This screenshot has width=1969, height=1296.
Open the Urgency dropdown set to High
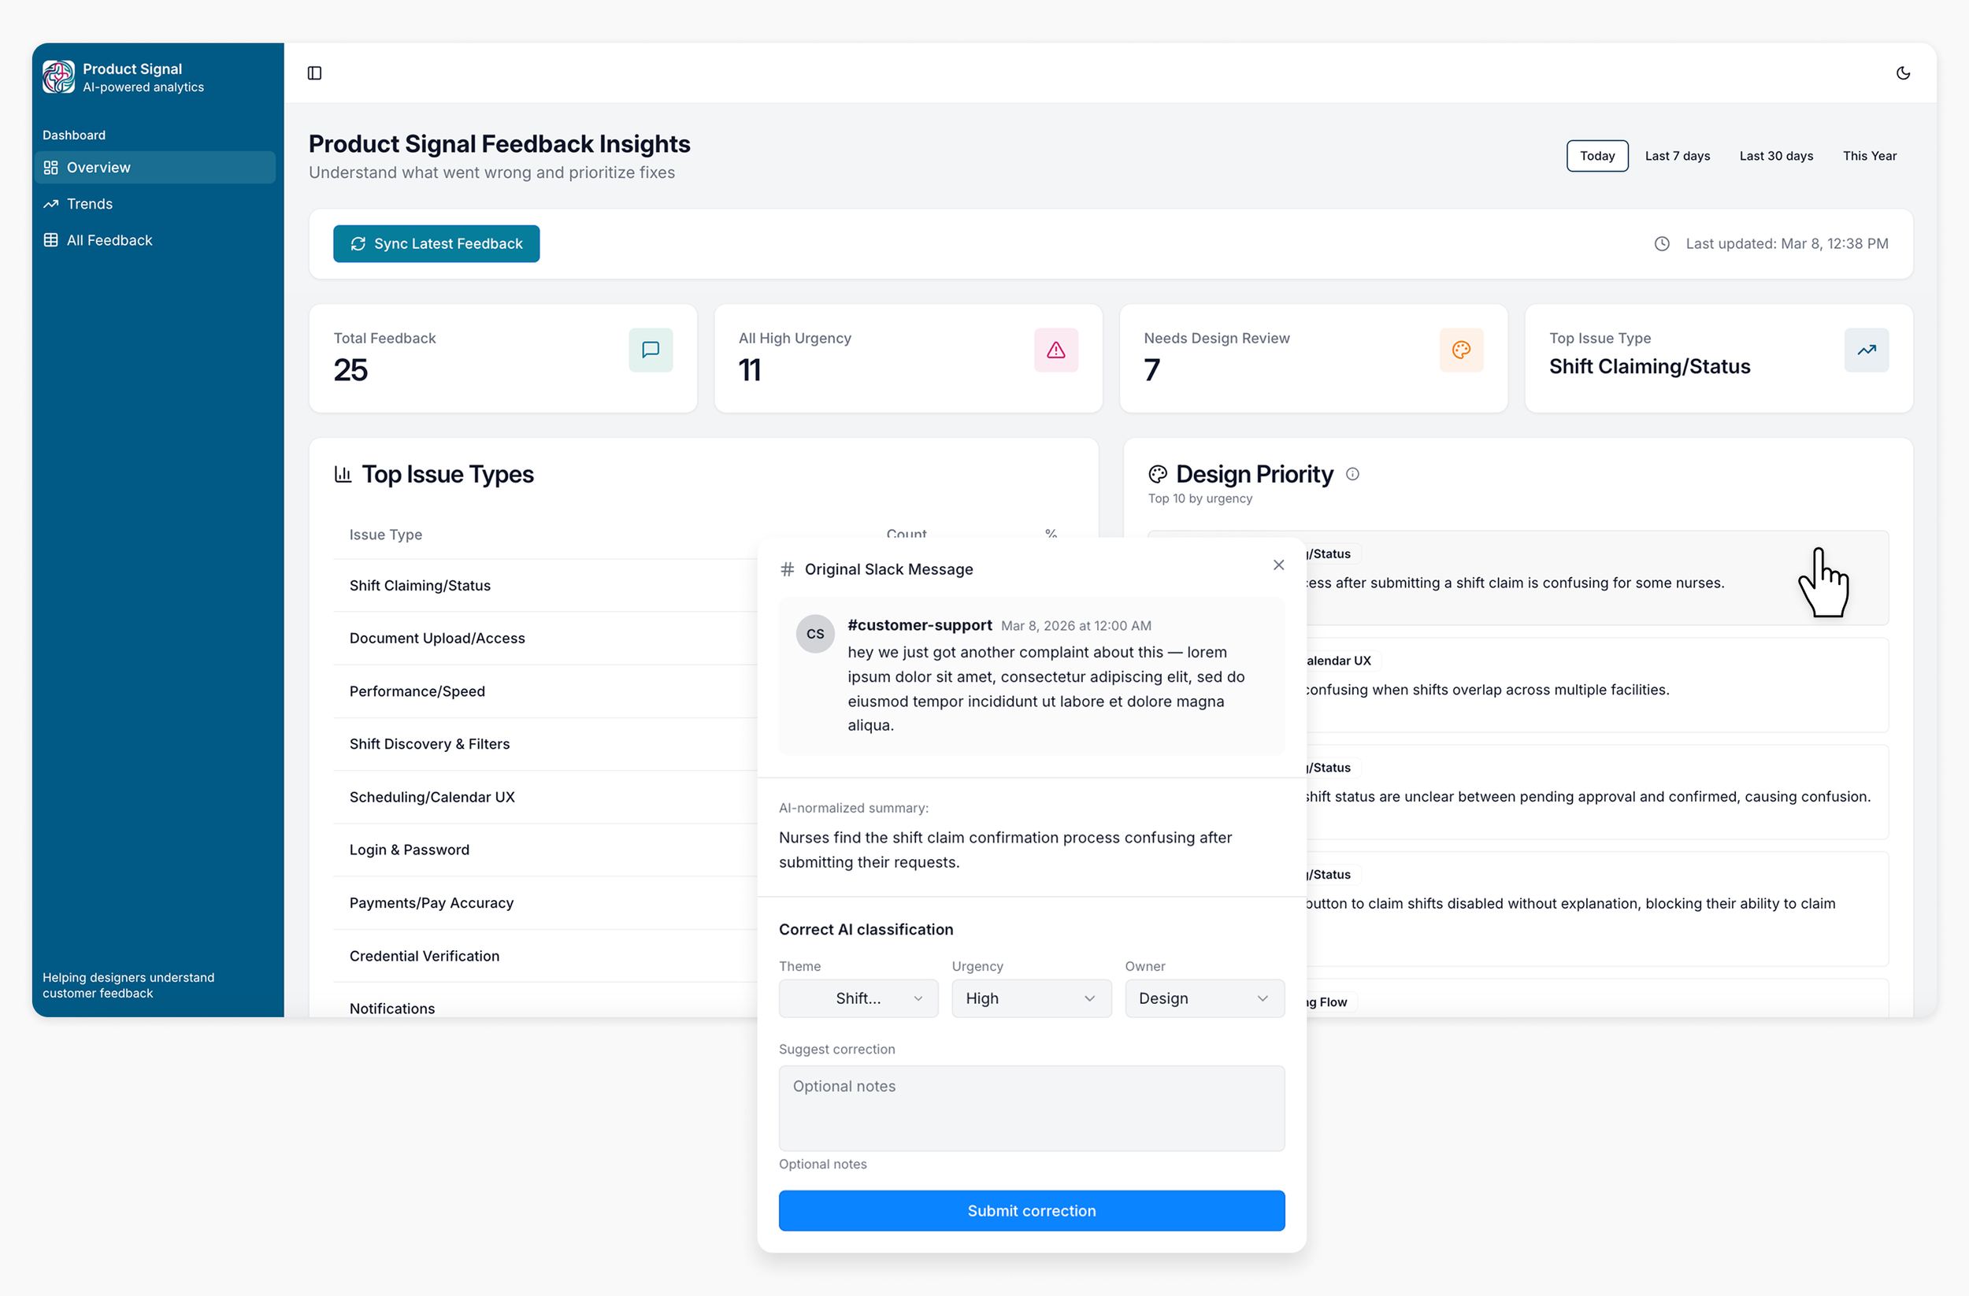coord(1031,998)
